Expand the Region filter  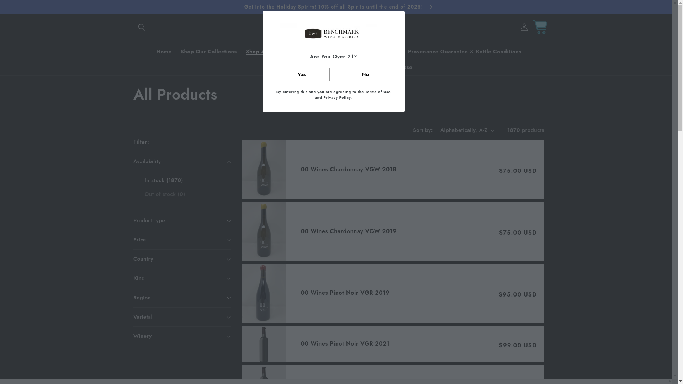pos(182,298)
